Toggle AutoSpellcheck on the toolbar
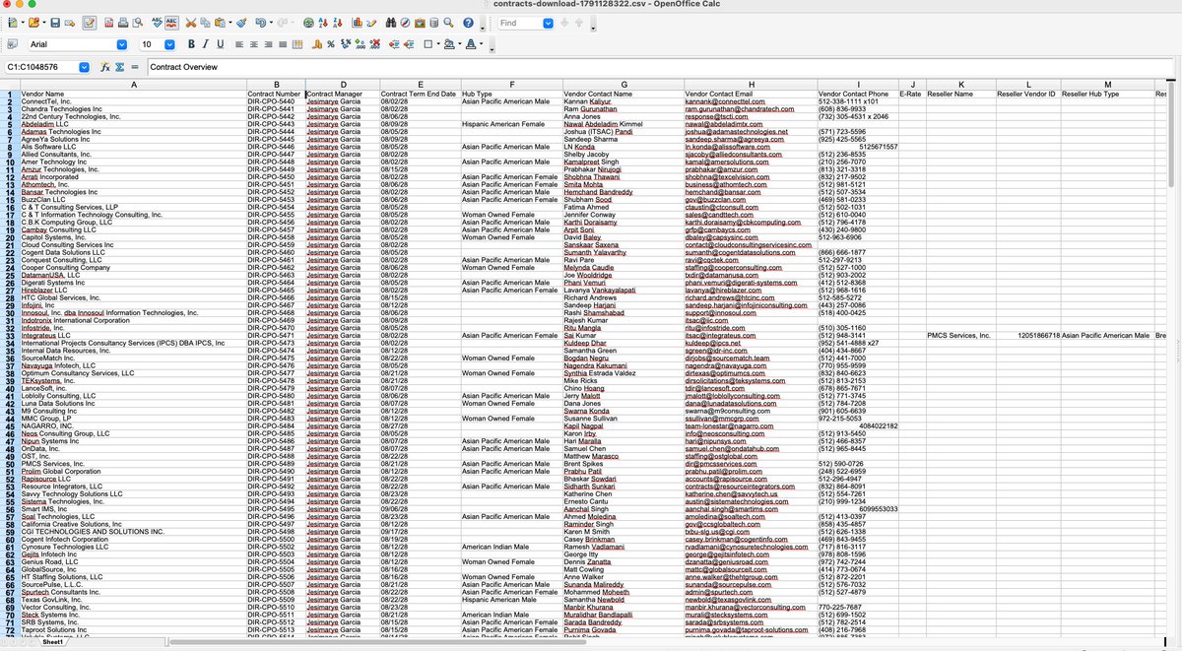 tap(172, 23)
